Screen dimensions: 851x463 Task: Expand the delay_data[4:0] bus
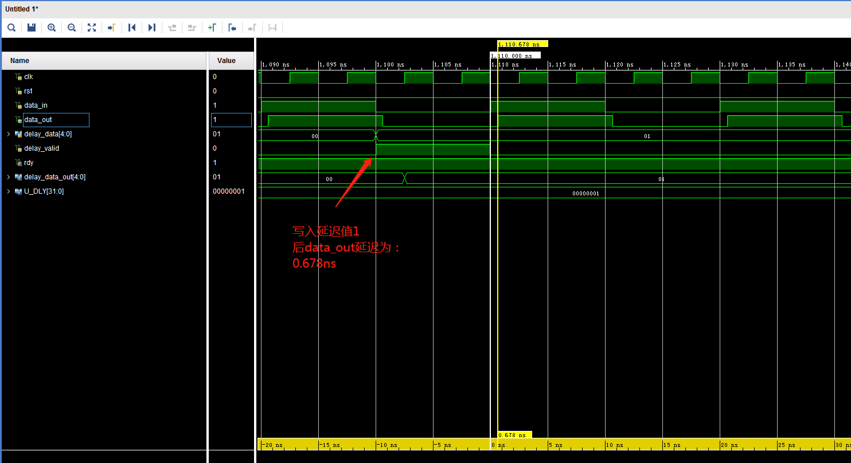[8, 134]
